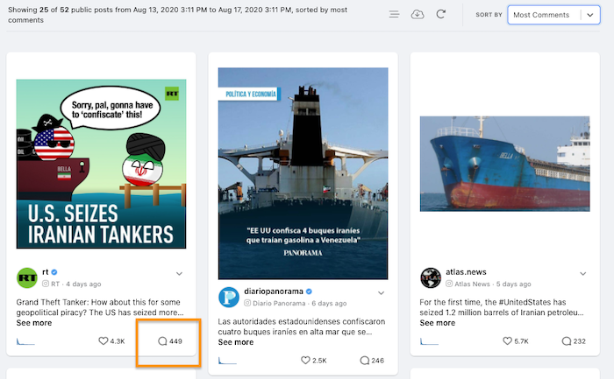Click the list view hamburger icon
This screenshot has height=379, width=614.
point(394,15)
